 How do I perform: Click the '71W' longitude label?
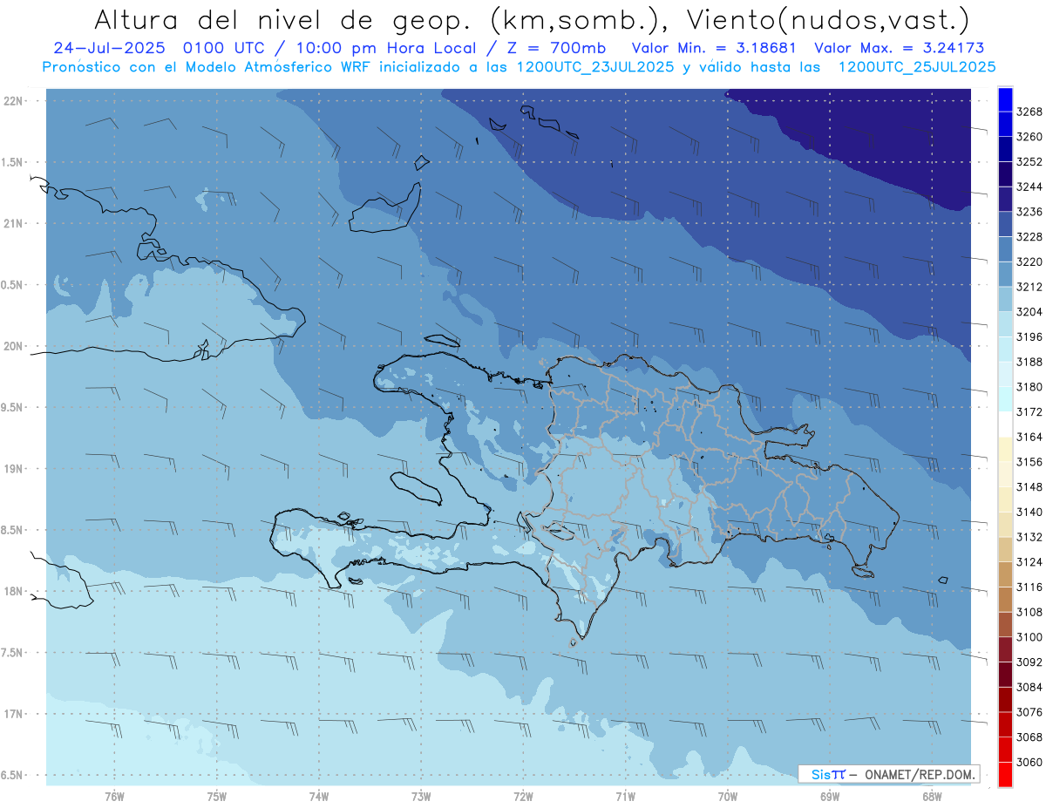[625, 796]
